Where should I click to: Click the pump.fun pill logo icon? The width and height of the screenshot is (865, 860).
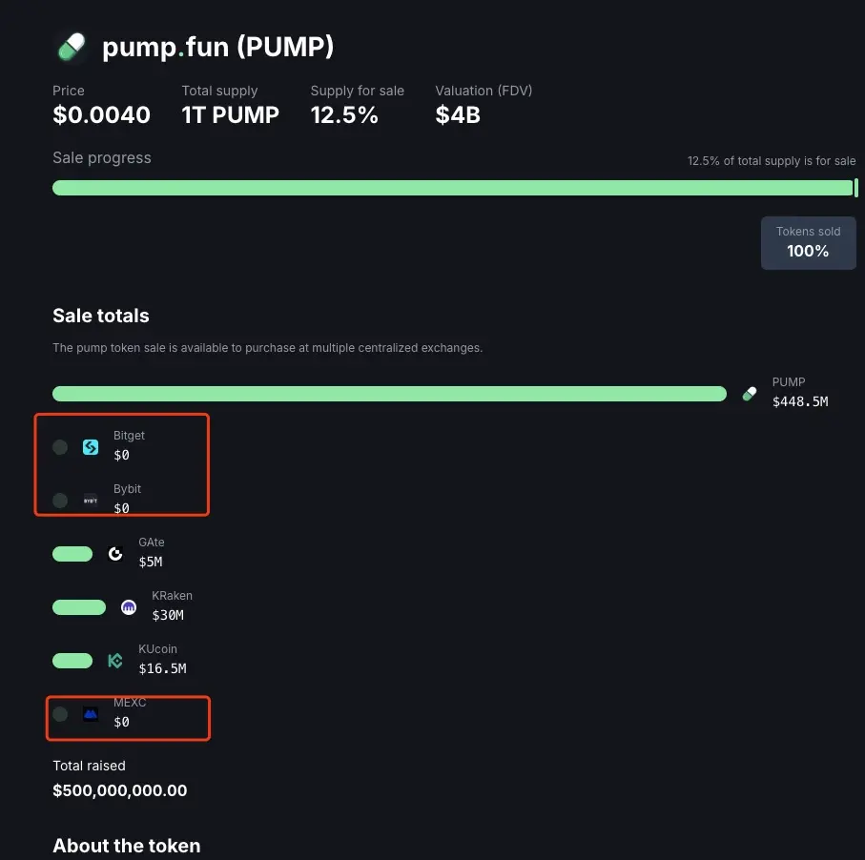pos(72,47)
